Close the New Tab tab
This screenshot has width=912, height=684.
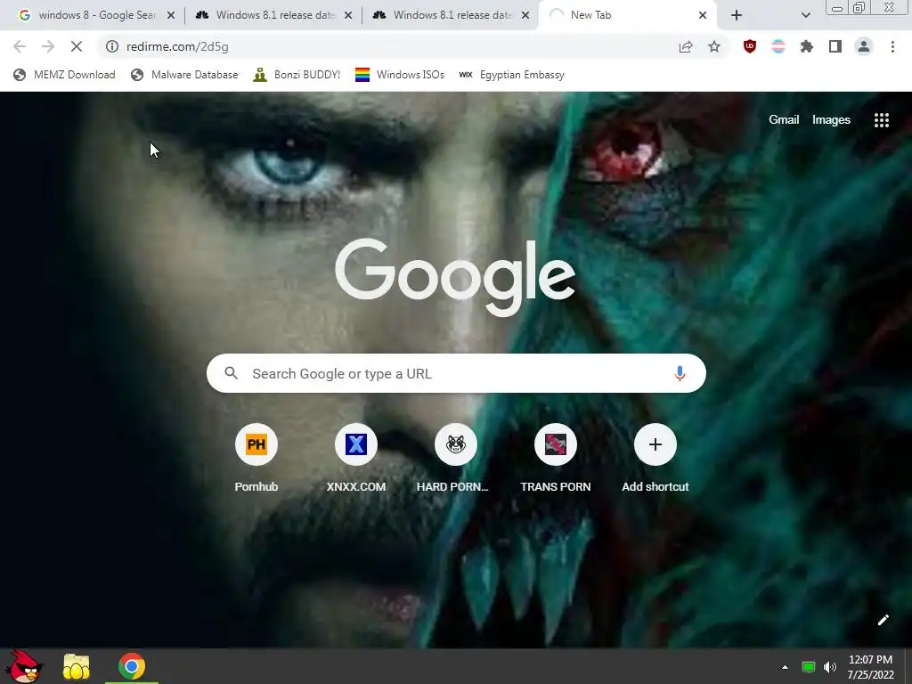pos(703,15)
